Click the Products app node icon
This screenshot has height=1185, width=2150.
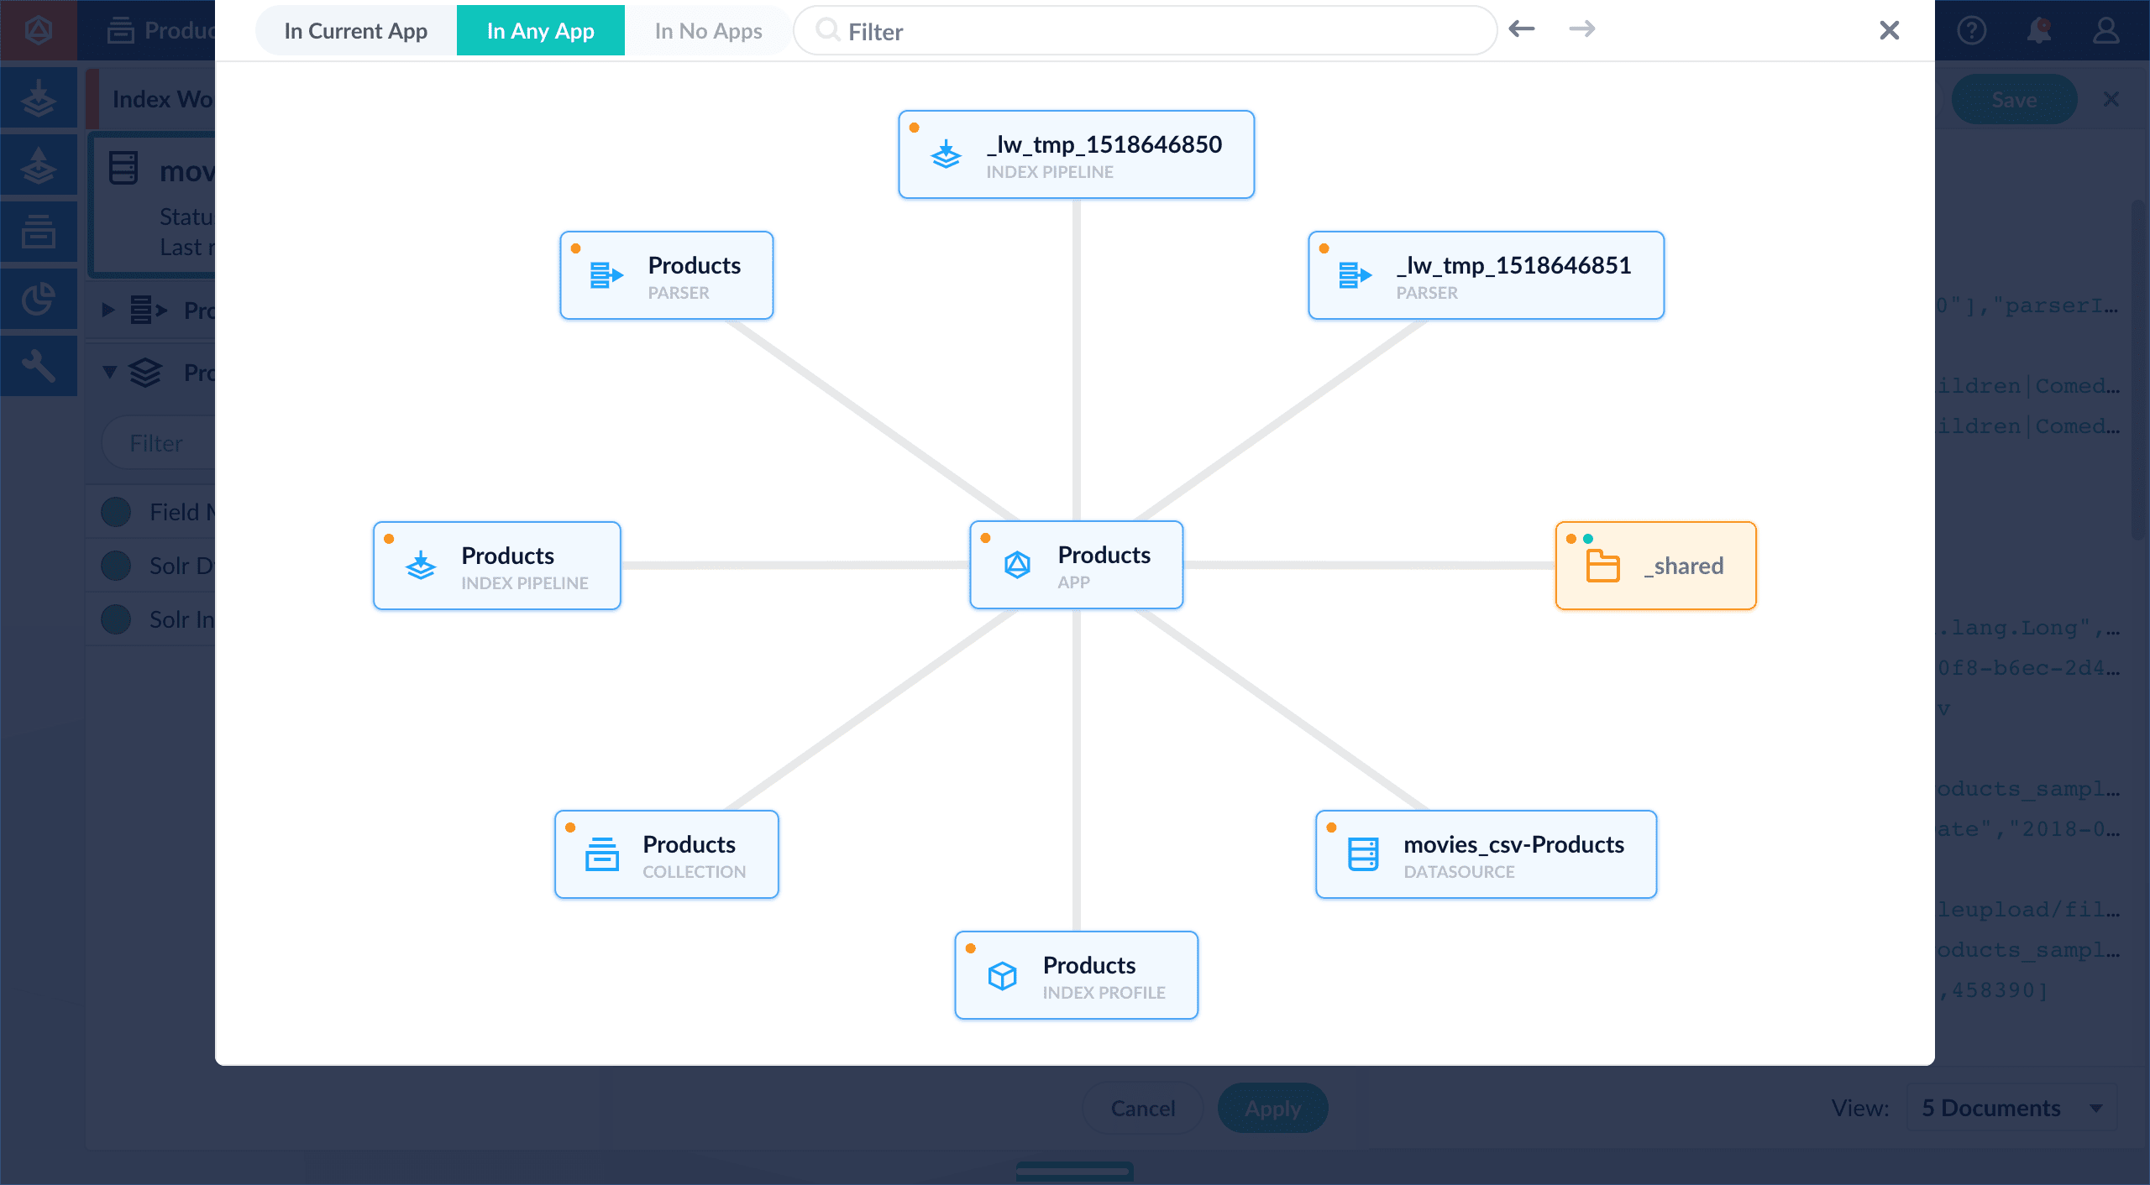[x=1017, y=565]
